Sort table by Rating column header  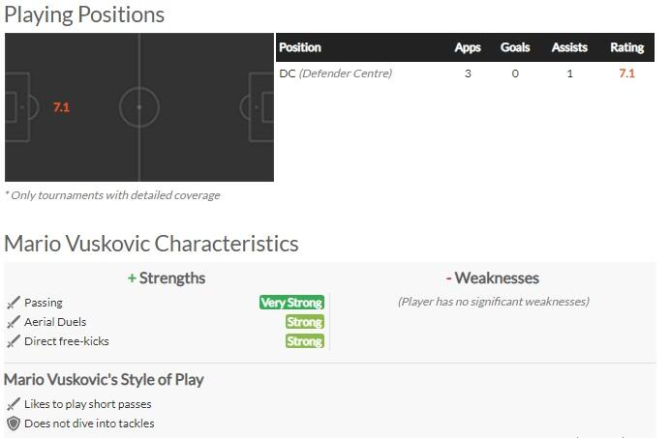click(x=626, y=47)
